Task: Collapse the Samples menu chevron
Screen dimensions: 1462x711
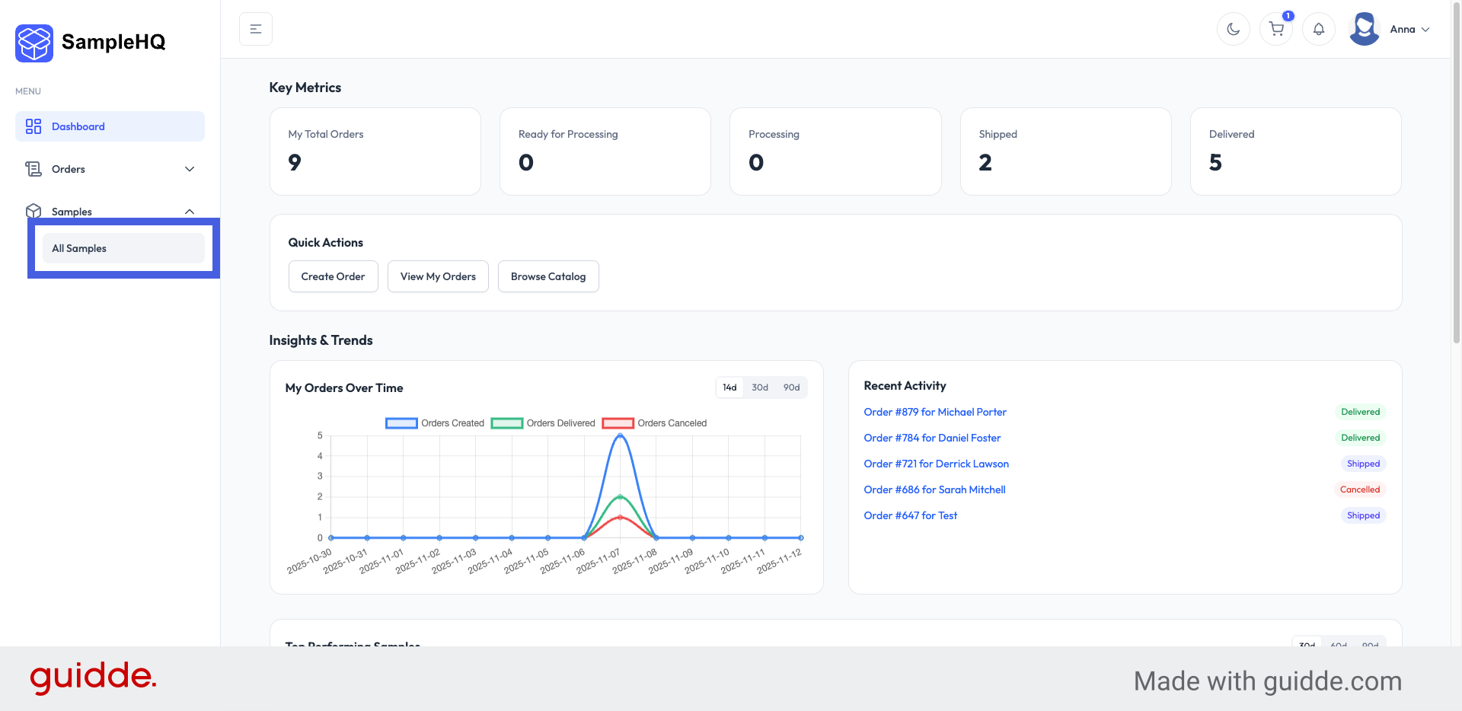Action: point(190,212)
